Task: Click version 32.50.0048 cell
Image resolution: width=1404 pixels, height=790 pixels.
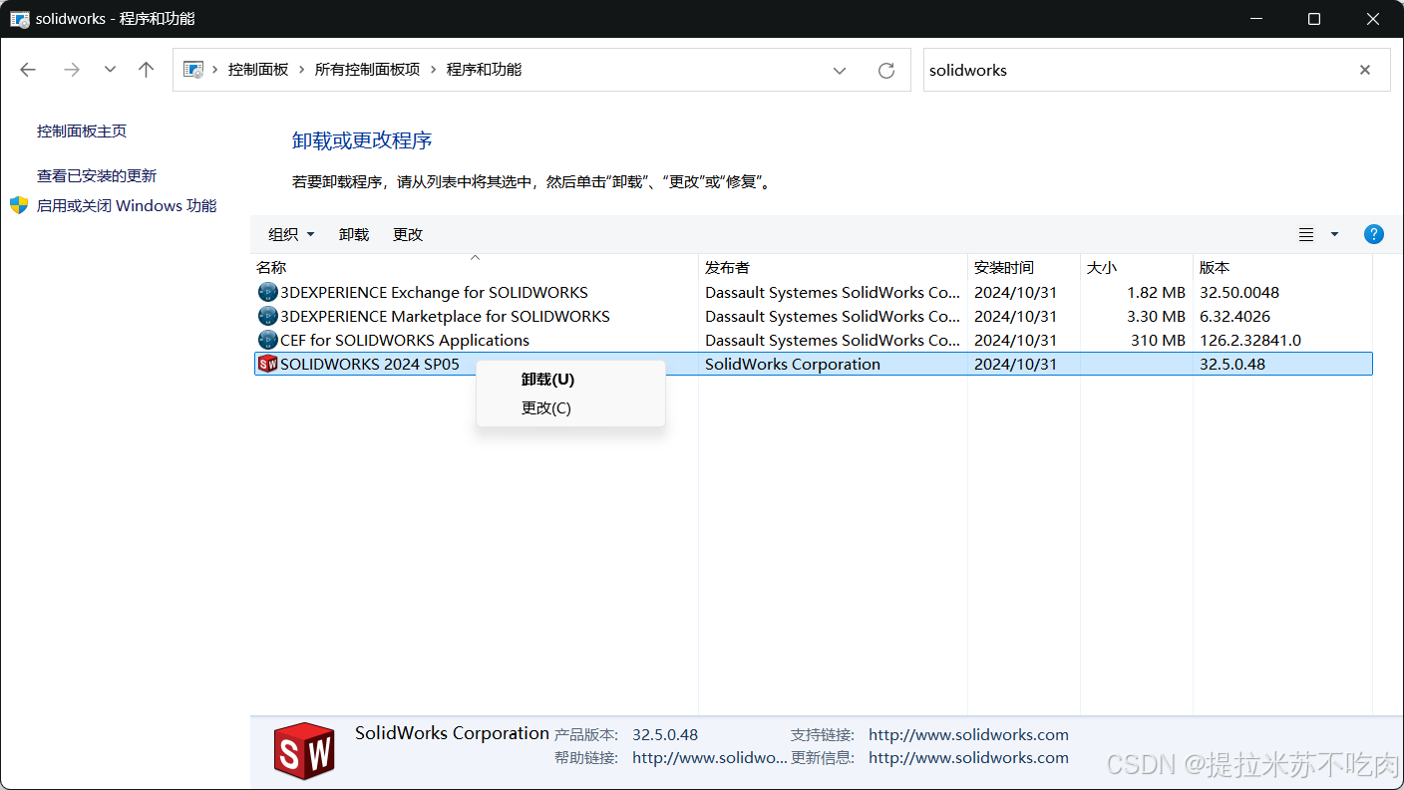Action: click(x=1239, y=293)
